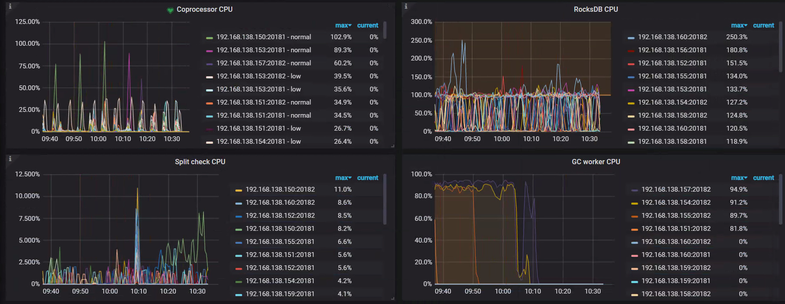Click color swatch for 192.168.138.156:20181 in RocksDB legend
785x304 pixels.
coord(631,51)
